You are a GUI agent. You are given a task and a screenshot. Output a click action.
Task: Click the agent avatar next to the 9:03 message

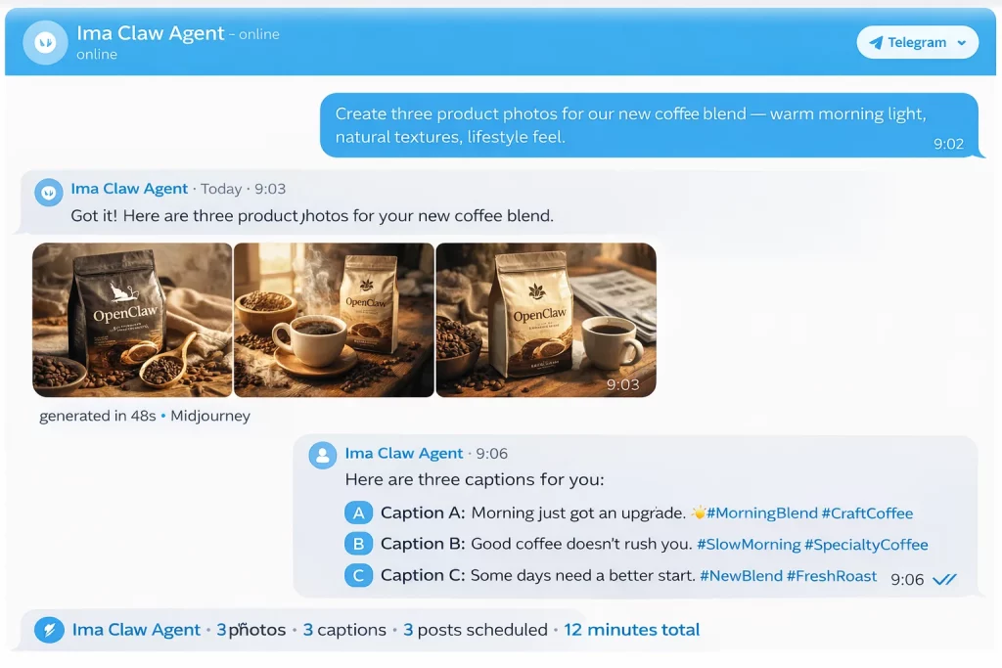tap(49, 192)
